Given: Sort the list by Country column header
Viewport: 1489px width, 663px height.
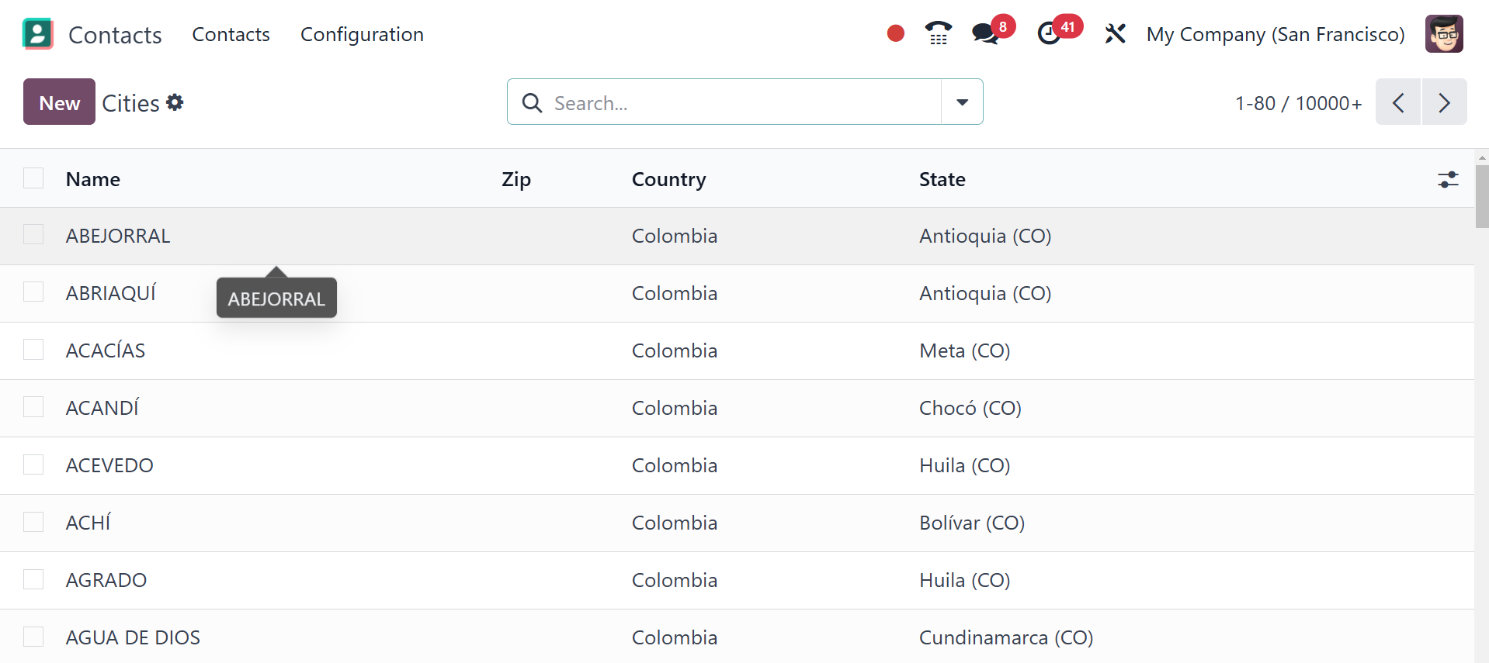Looking at the screenshot, I should [x=668, y=179].
